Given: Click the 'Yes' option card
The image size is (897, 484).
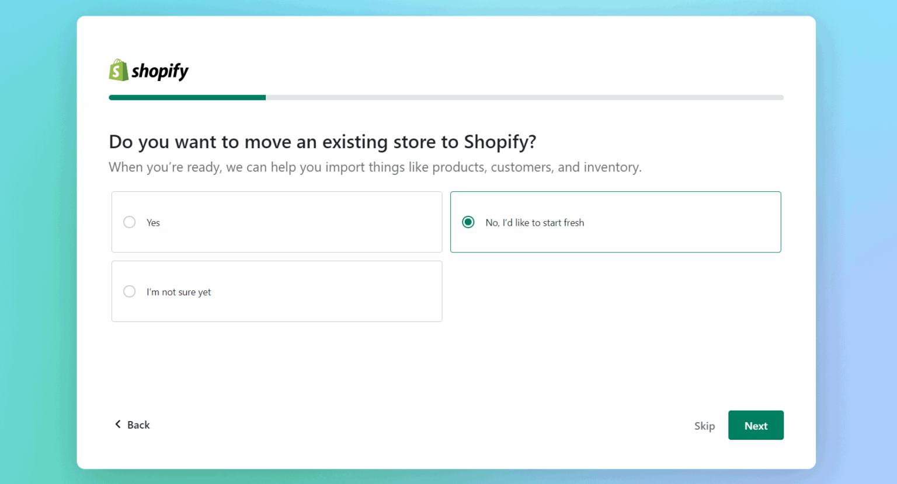Looking at the screenshot, I should [277, 222].
